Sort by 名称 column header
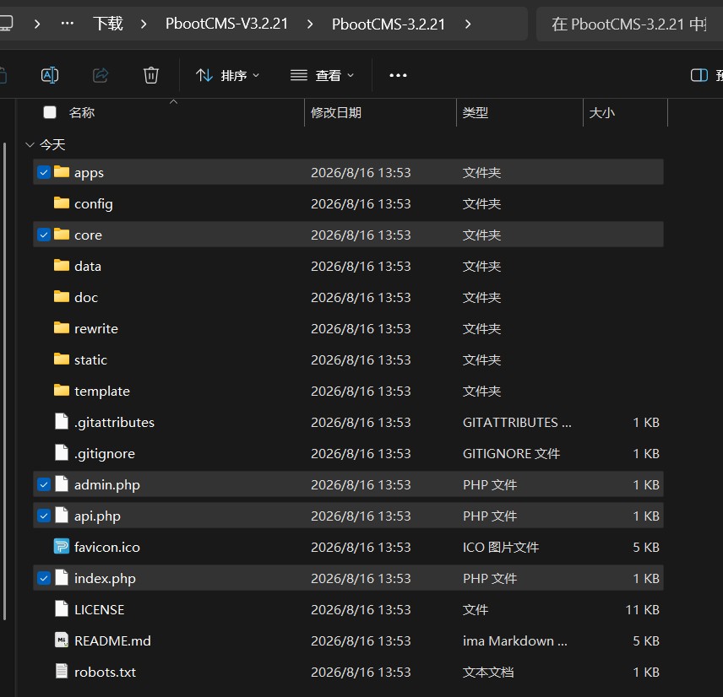The width and height of the screenshot is (723, 697). click(x=82, y=113)
